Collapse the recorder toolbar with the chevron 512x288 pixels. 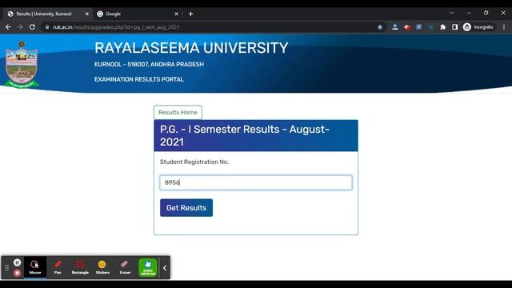[165, 268]
